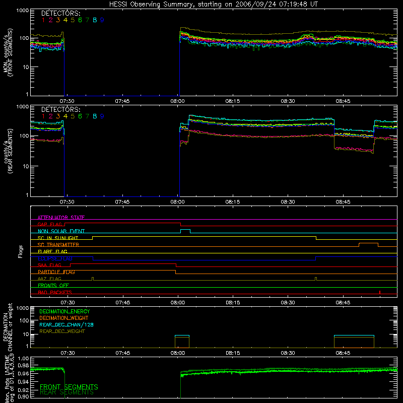Select detector 7 in front segments legend
This screenshot has height=403, width=403.
87,20
